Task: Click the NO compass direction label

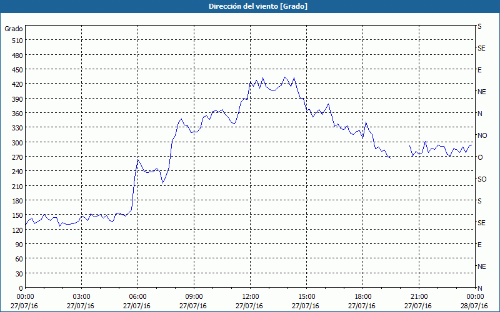Action: (482, 135)
